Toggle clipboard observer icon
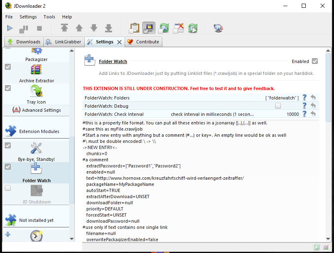 click(x=134, y=28)
